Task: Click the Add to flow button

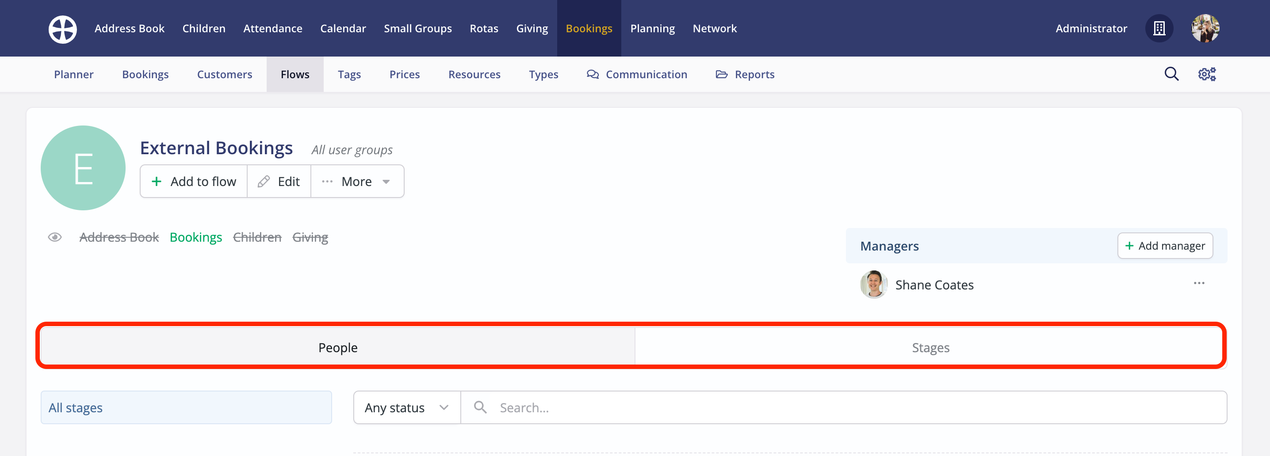Action: click(x=193, y=181)
